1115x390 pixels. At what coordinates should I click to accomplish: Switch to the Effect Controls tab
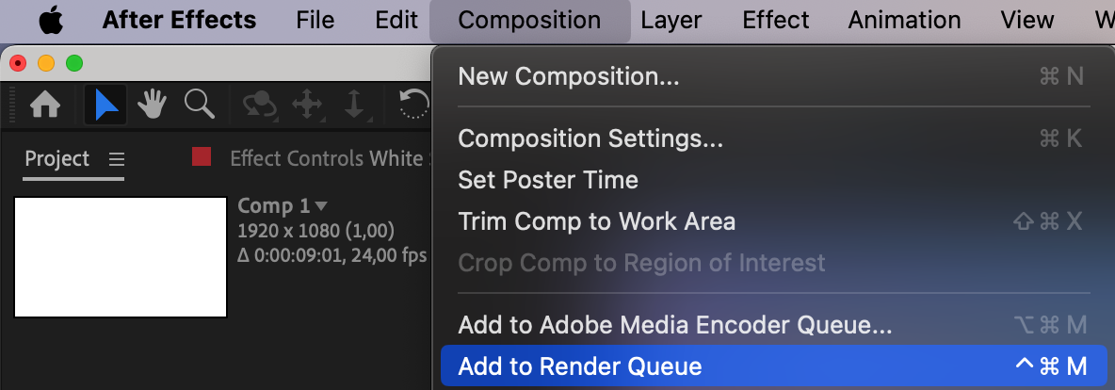point(326,158)
